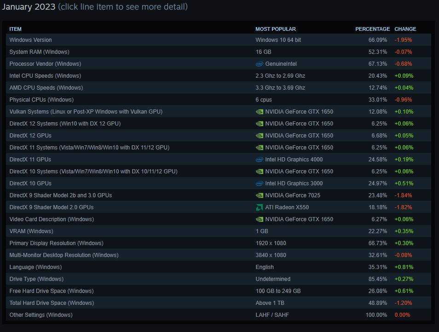
Task: Select Other Settings (Windows) entry
Action: click(x=41, y=315)
